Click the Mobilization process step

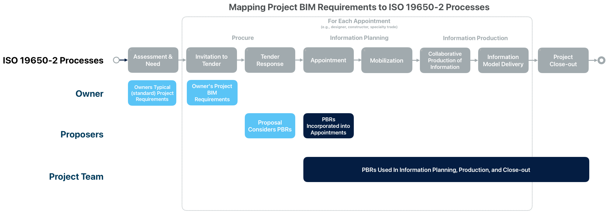tap(387, 60)
